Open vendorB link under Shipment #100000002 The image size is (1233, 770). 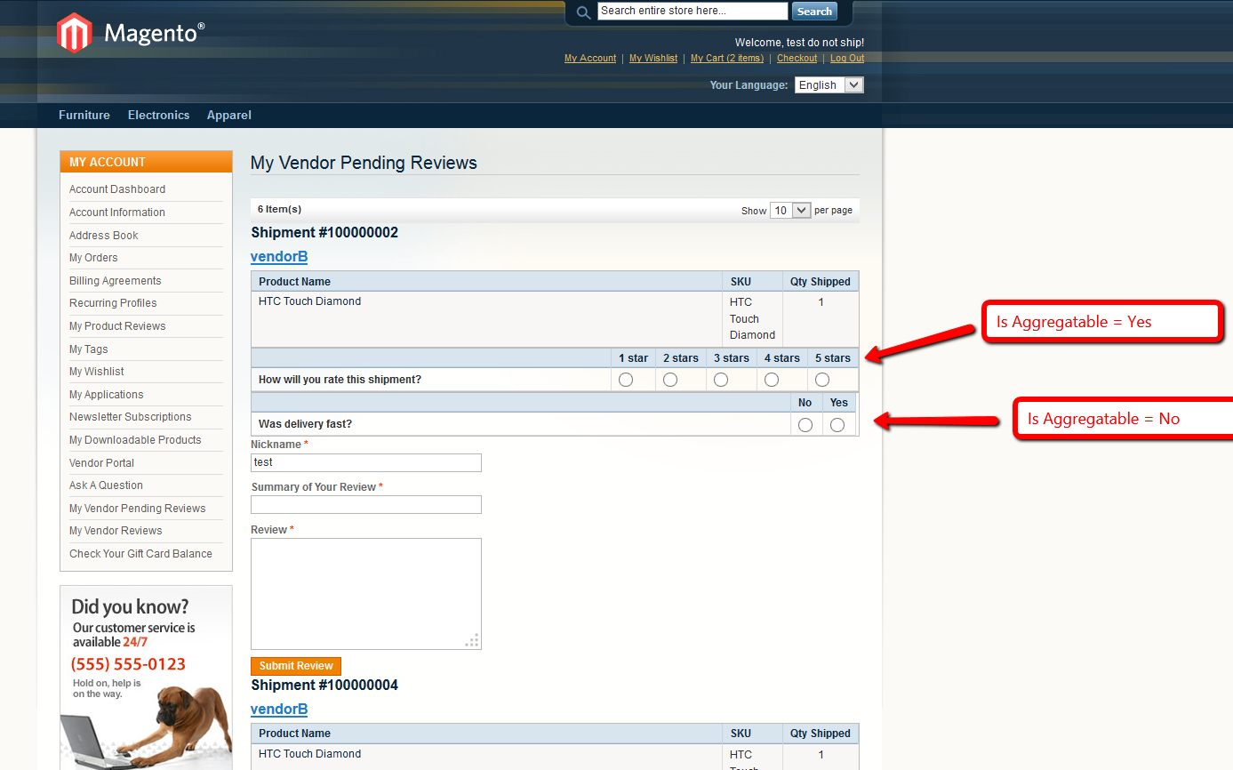(x=279, y=257)
